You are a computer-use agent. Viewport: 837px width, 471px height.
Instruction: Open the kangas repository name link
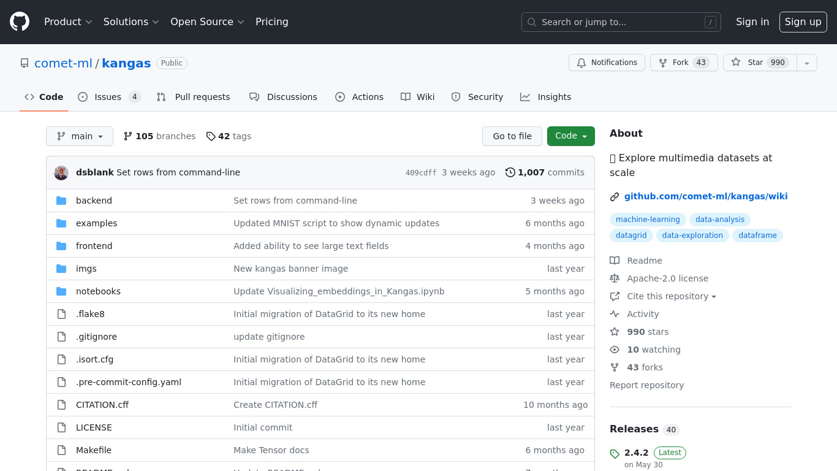click(x=126, y=63)
